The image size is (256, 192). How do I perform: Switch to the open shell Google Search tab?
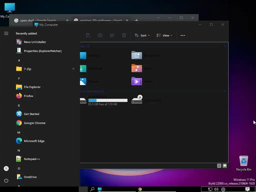click(x=38, y=20)
